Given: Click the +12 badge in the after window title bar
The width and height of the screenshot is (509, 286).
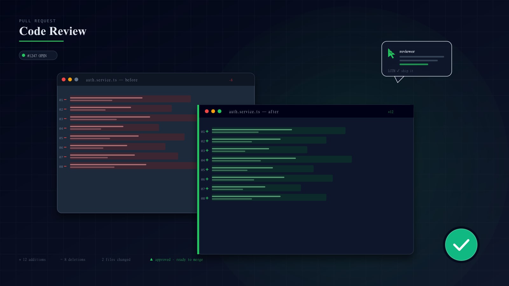Looking at the screenshot, I should [391, 112].
